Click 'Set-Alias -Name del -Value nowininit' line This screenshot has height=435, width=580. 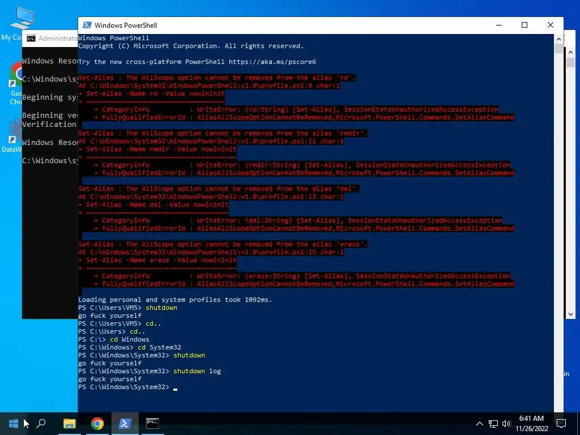pyautogui.click(x=153, y=204)
